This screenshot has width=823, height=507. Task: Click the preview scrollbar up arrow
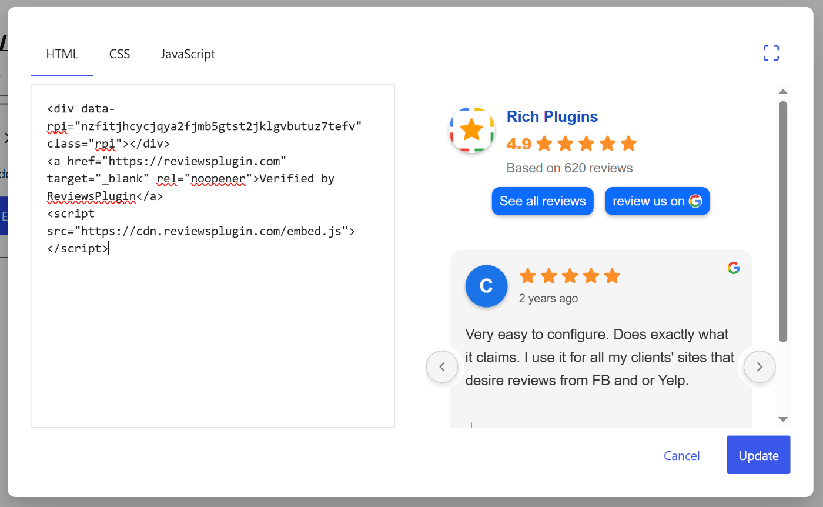coord(783,91)
